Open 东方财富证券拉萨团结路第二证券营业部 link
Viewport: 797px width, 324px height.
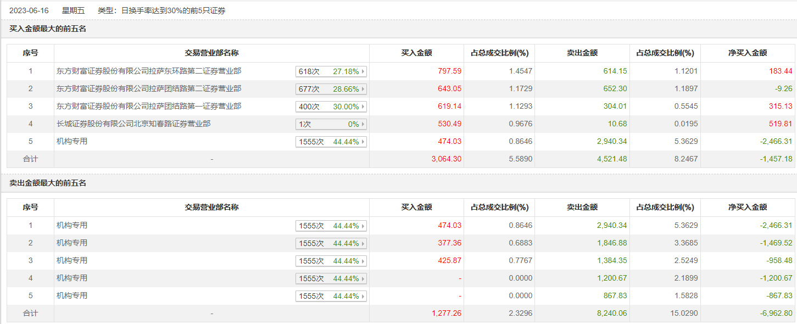click(x=149, y=88)
